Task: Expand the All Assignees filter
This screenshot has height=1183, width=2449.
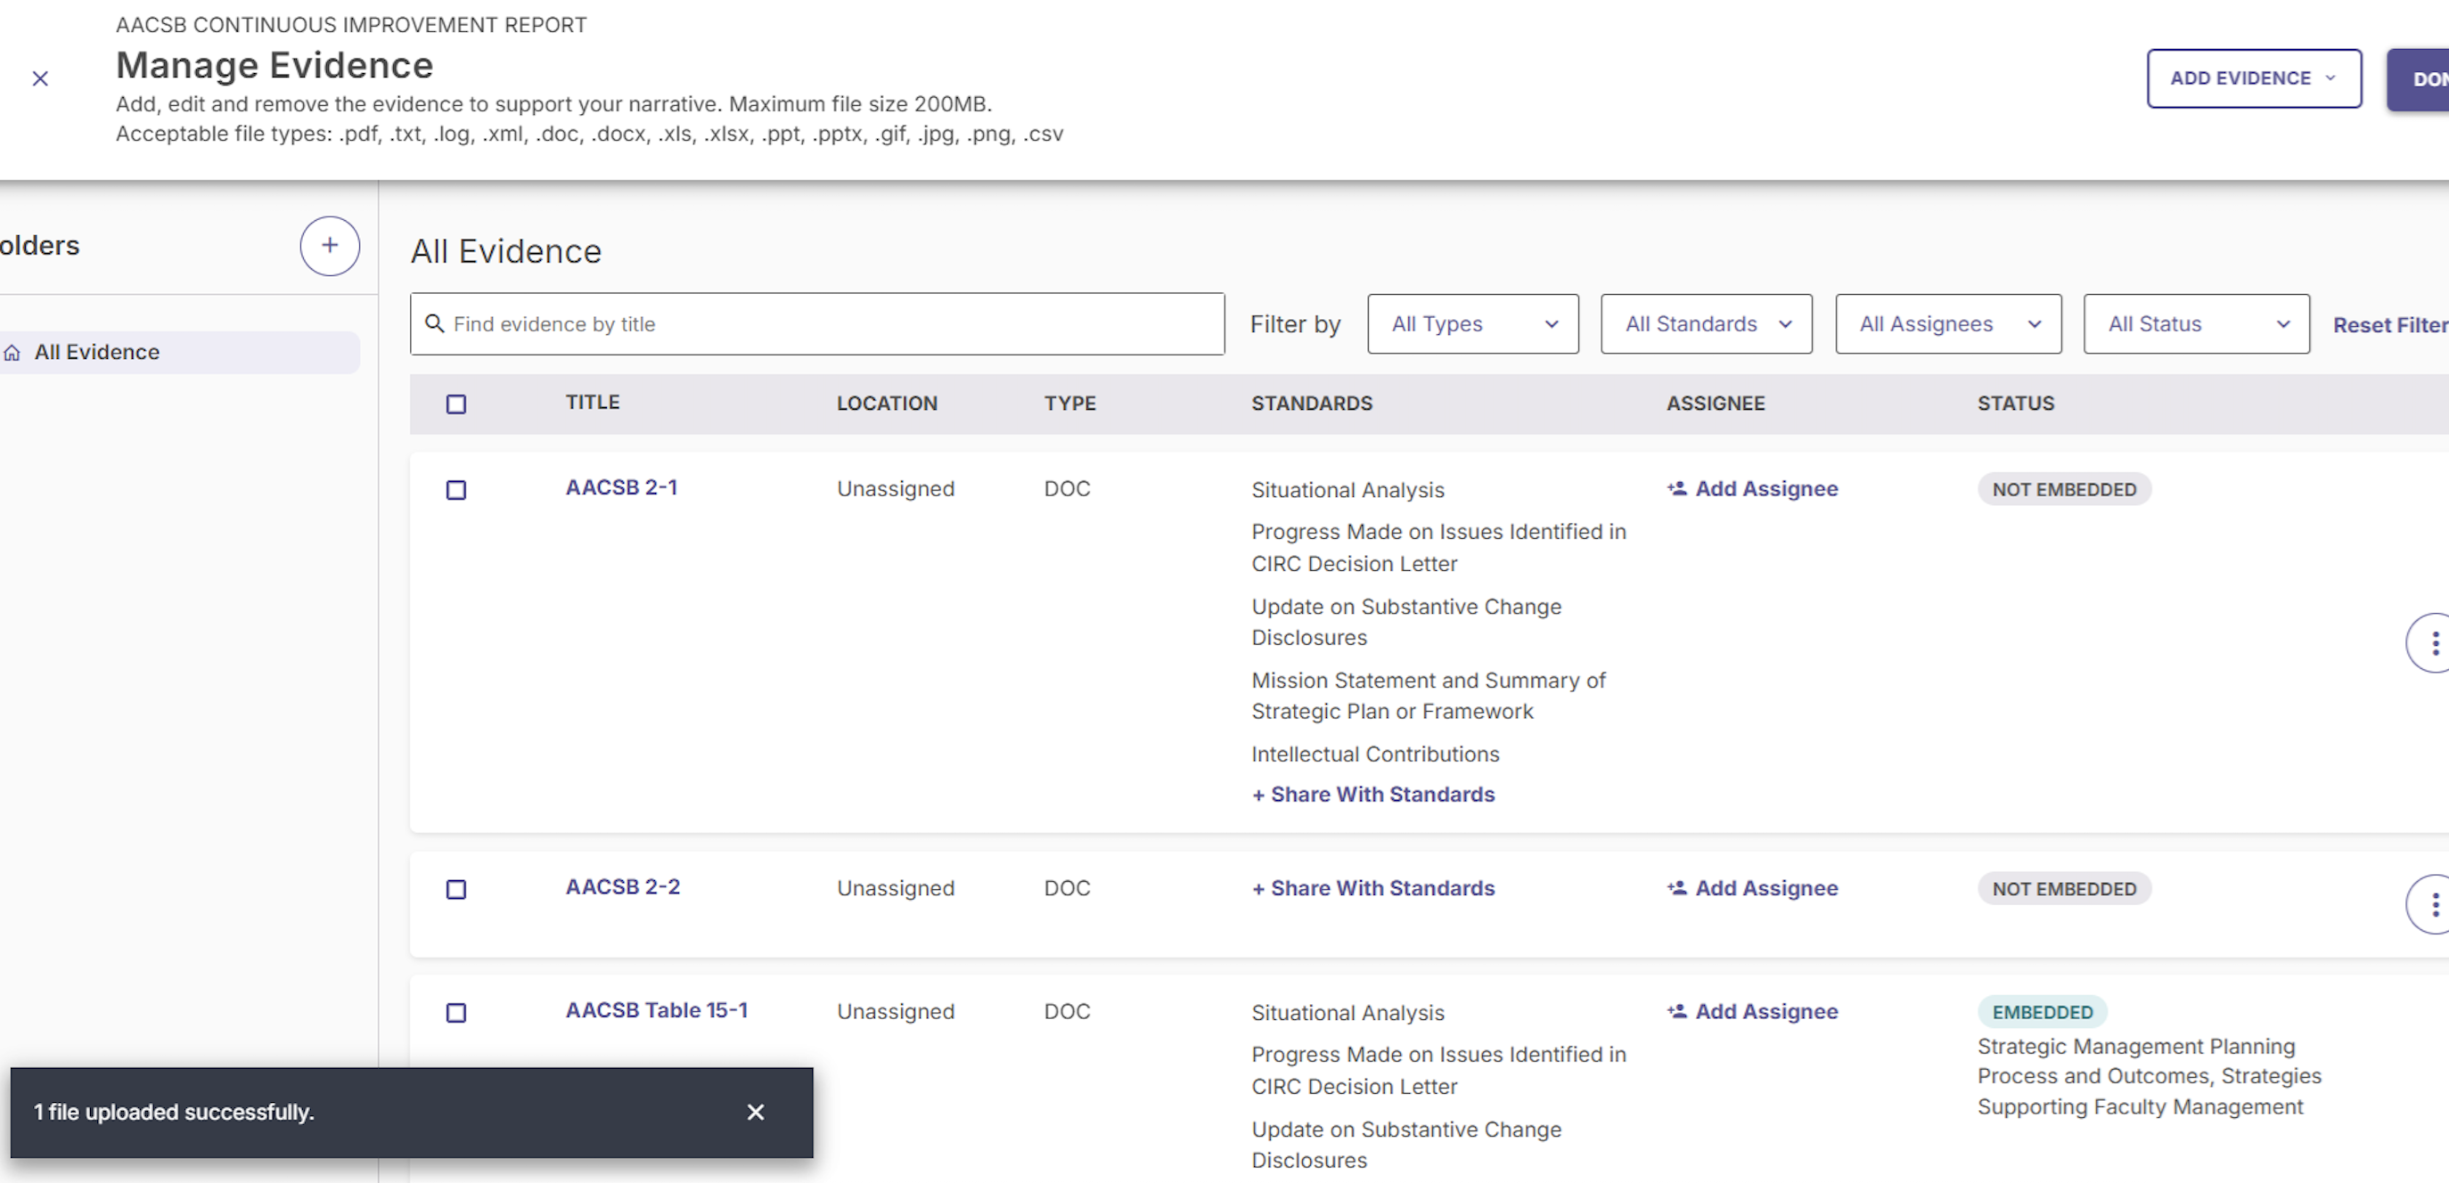Action: click(1948, 324)
